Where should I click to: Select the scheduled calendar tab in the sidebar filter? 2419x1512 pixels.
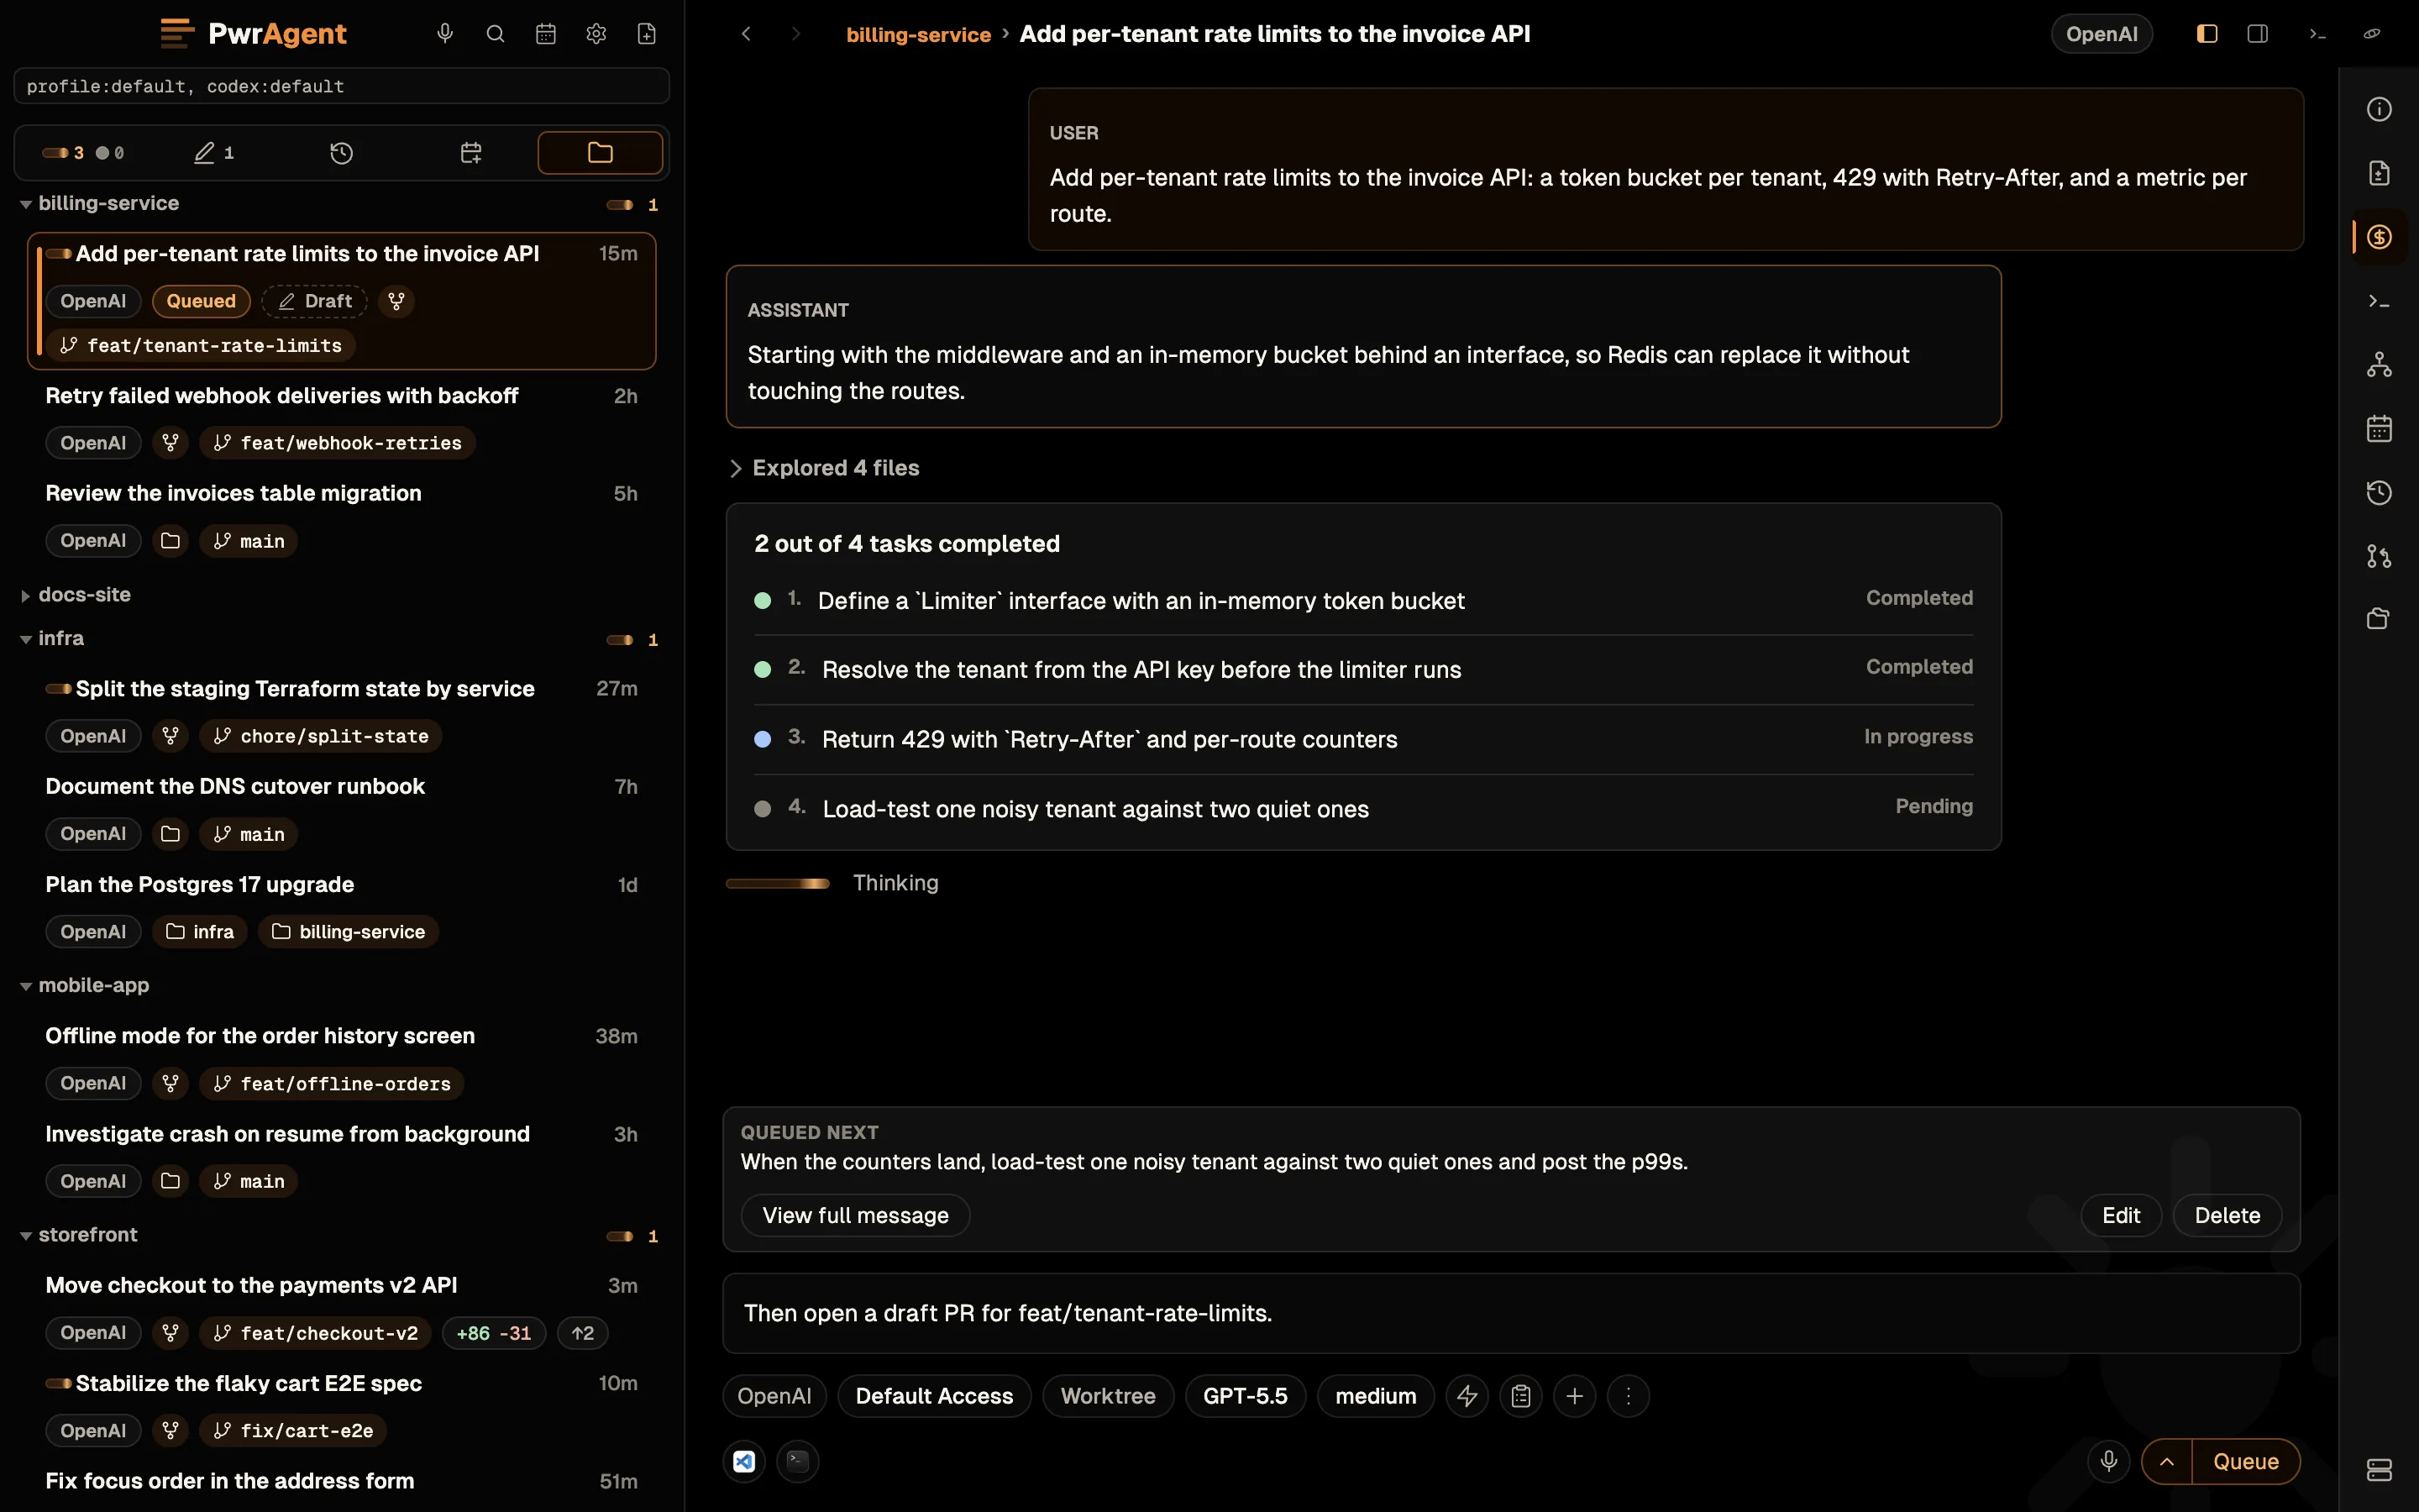coord(471,153)
